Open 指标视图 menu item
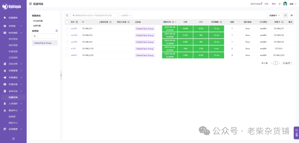Viewport: 299px width, 143px height. 13,45
